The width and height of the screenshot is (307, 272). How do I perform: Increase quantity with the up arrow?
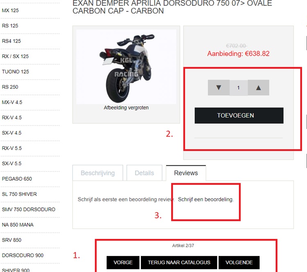click(x=258, y=88)
